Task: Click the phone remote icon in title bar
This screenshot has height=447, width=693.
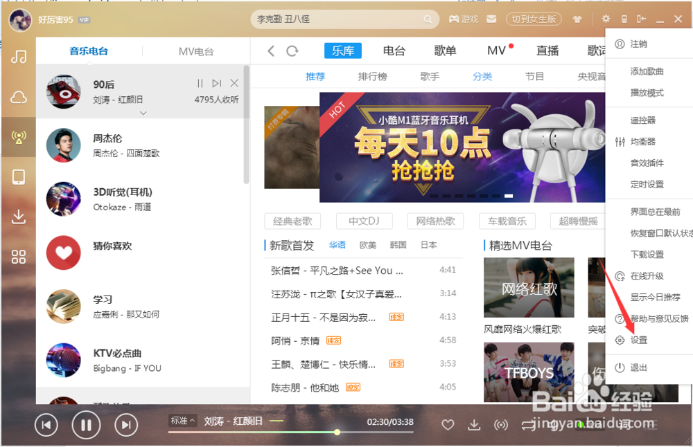Action: point(624,19)
